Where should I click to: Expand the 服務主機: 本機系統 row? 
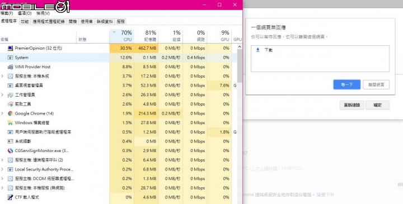click(x=2, y=76)
